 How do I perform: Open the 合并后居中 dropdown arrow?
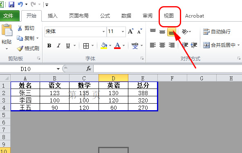click(x=239, y=45)
